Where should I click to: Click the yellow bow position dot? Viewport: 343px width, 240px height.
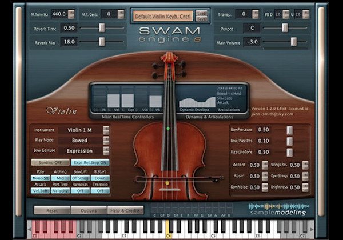click(167, 183)
